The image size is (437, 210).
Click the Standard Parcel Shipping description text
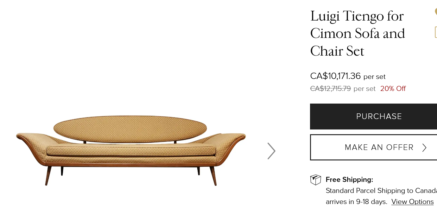tap(381, 191)
